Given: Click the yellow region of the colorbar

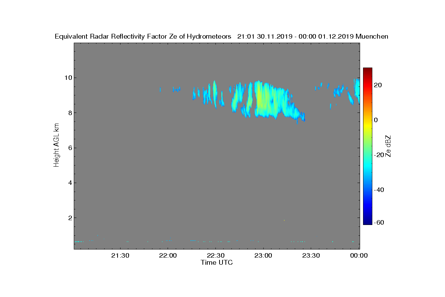Looking at the screenshot, I should tap(367, 126).
